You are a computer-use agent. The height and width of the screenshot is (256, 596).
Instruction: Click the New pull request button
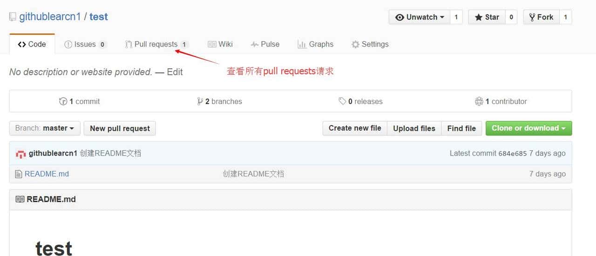[120, 129]
